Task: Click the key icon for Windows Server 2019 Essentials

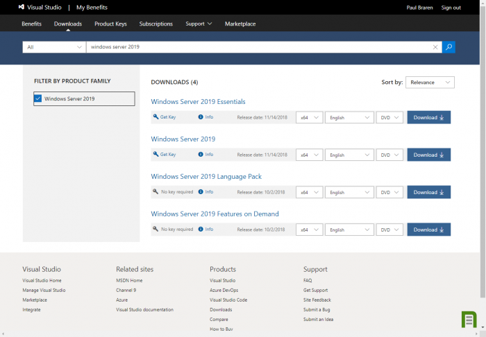Action: [156, 117]
